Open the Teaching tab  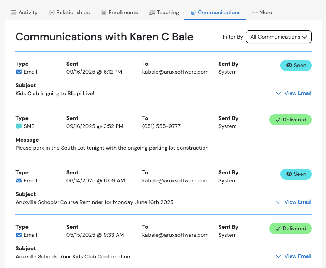tap(164, 12)
